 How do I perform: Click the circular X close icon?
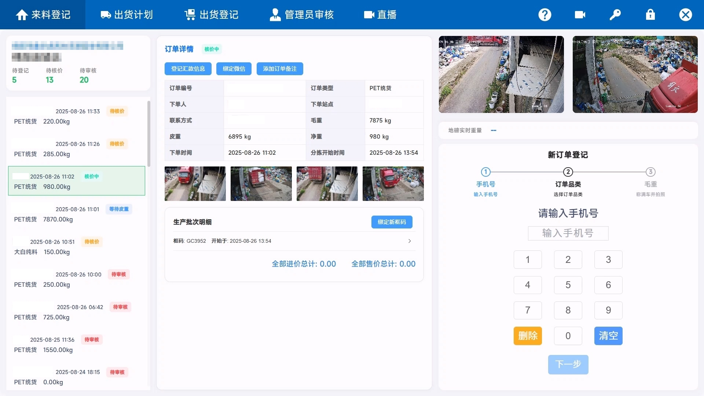[x=685, y=15]
